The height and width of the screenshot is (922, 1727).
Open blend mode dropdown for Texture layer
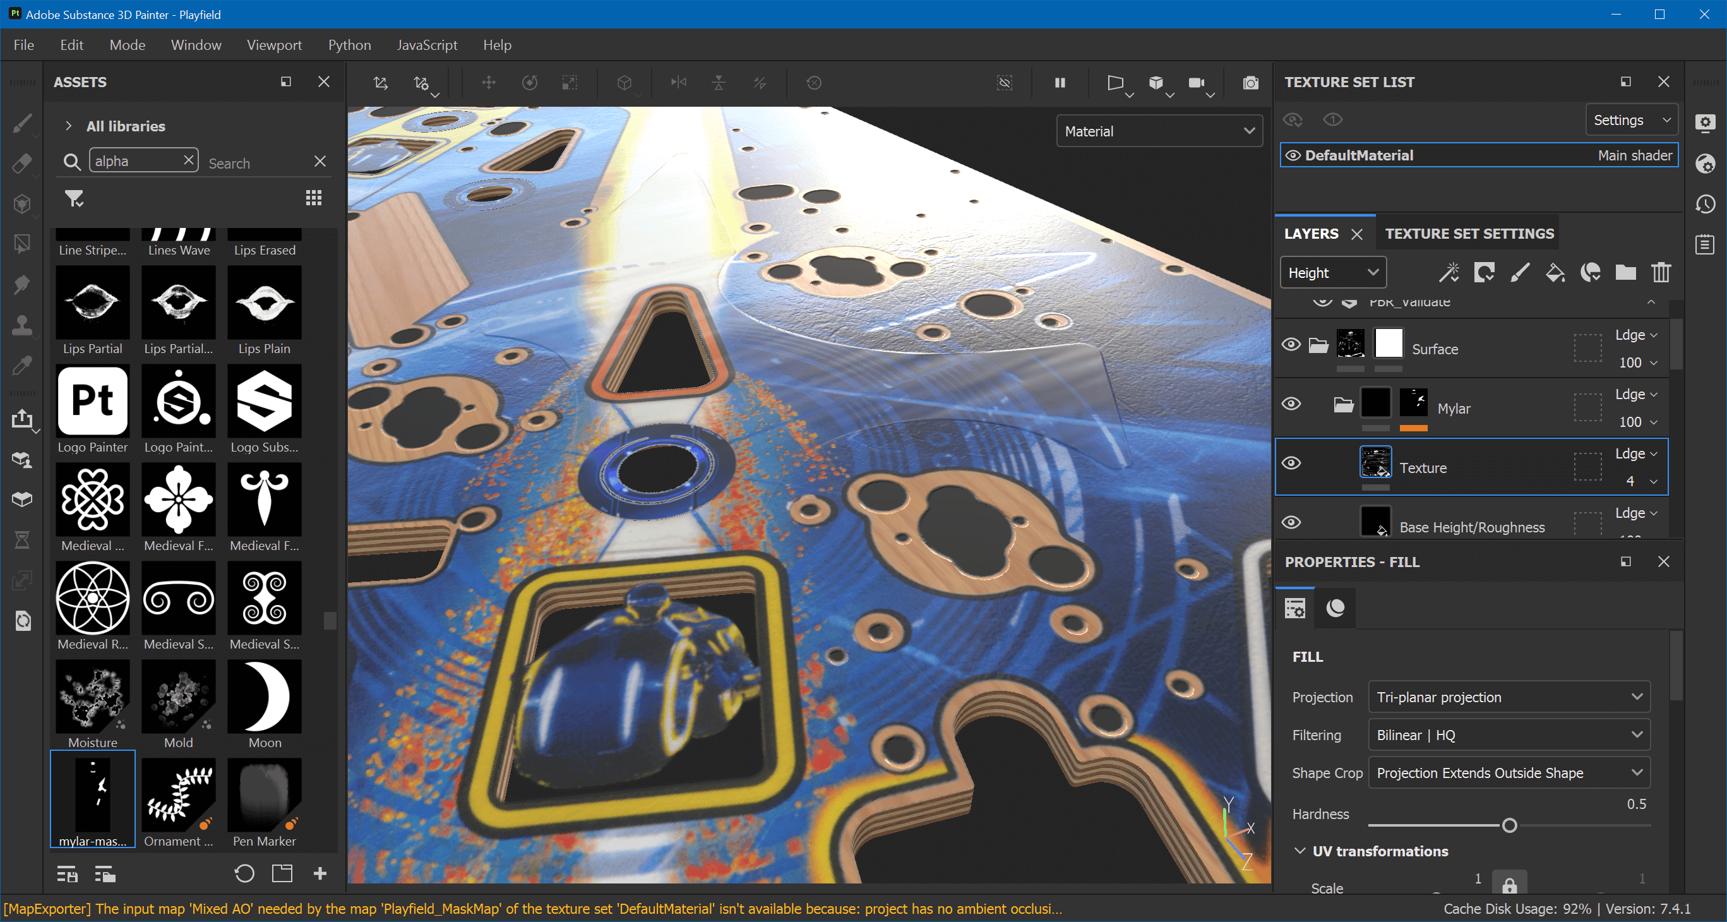pyautogui.click(x=1636, y=454)
